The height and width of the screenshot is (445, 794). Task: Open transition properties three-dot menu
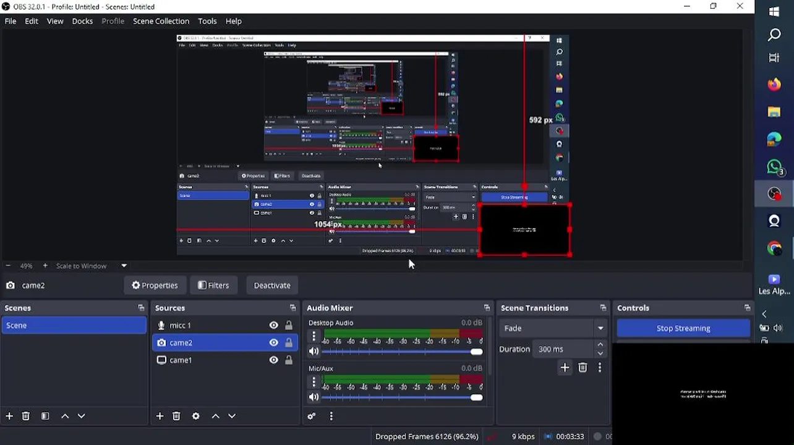point(600,368)
